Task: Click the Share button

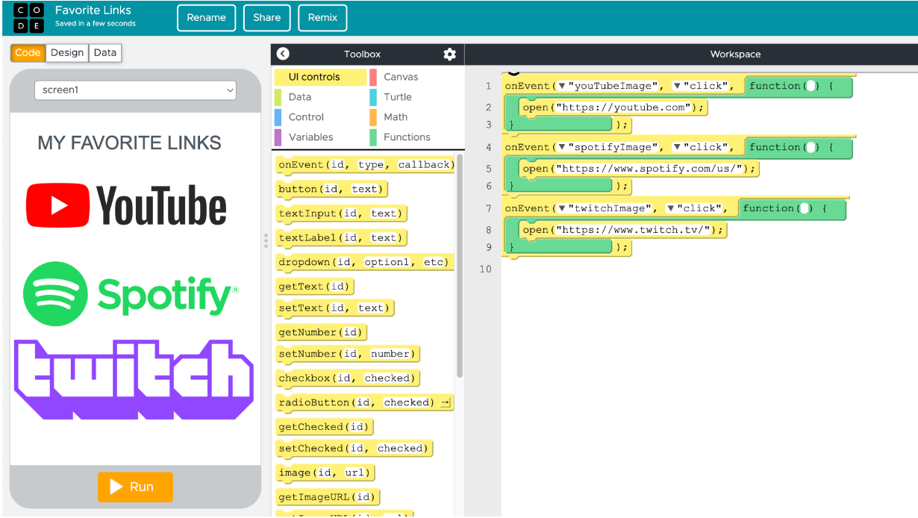Action: click(x=267, y=18)
